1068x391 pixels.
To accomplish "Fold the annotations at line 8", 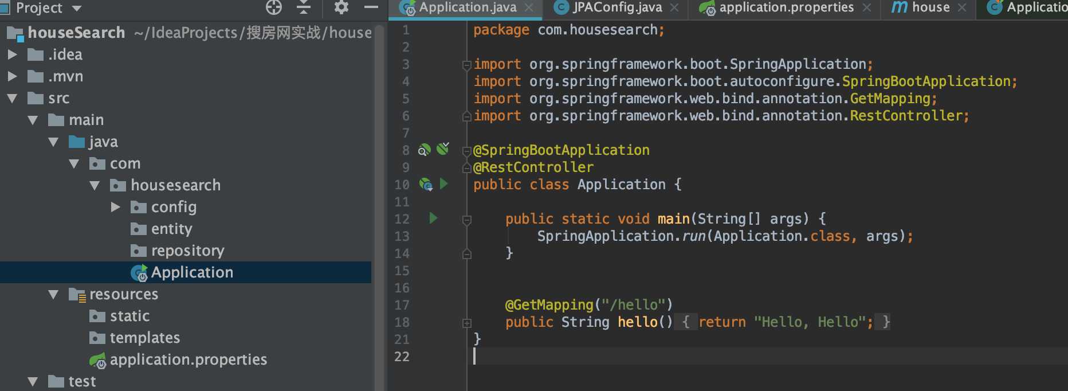I will [x=467, y=151].
